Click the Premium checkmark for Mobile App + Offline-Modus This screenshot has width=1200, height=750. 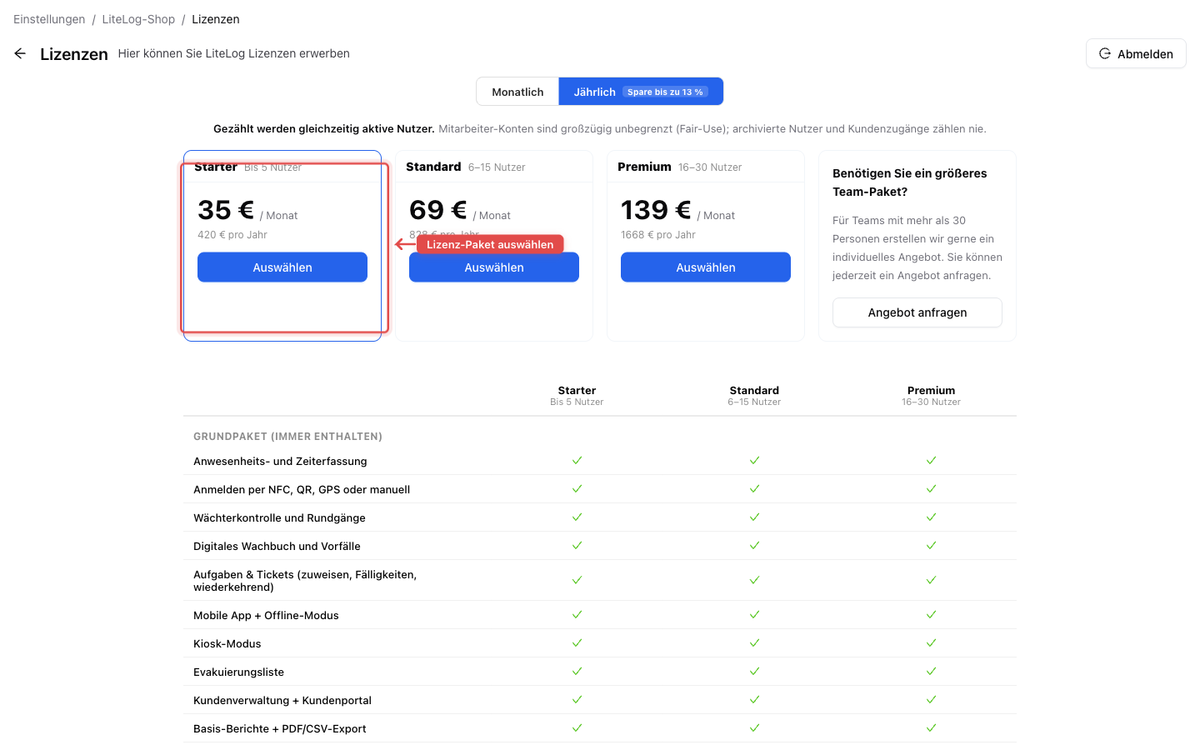click(x=931, y=615)
